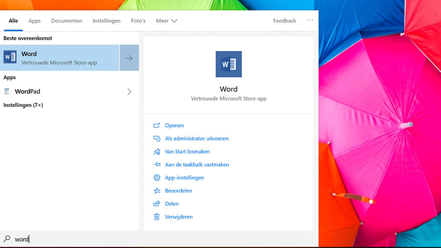
Task: Switch to the 'Documenten' filter tab
Action: (67, 21)
